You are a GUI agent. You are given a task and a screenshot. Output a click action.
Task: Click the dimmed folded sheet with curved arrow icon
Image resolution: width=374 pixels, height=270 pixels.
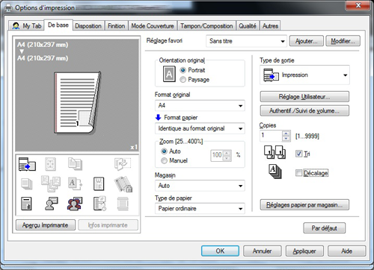tap(122, 164)
